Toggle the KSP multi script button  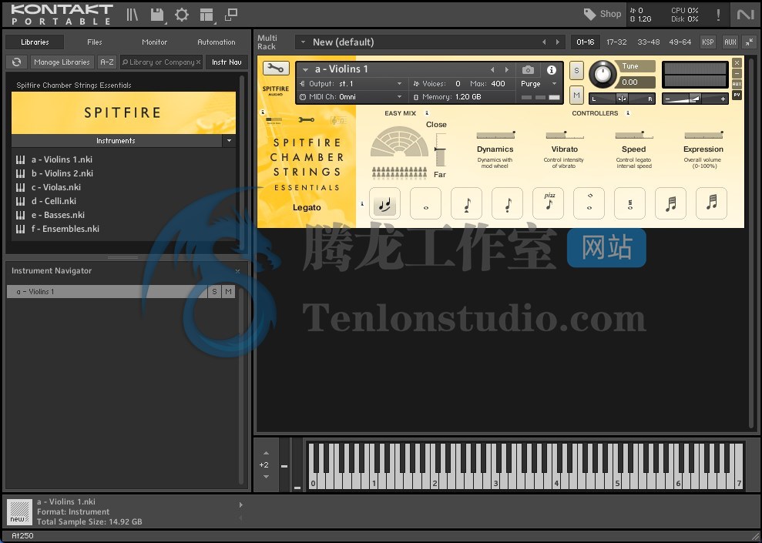point(708,42)
